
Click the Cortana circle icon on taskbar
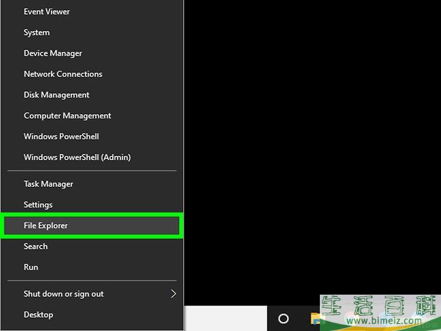pyautogui.click(x=283, y=318)
